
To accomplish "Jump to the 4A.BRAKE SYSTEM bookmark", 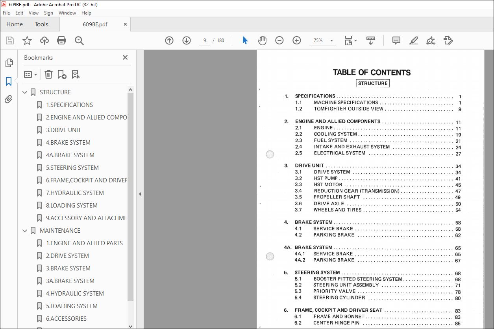I will pyautogui.click(x=70, y=155).
